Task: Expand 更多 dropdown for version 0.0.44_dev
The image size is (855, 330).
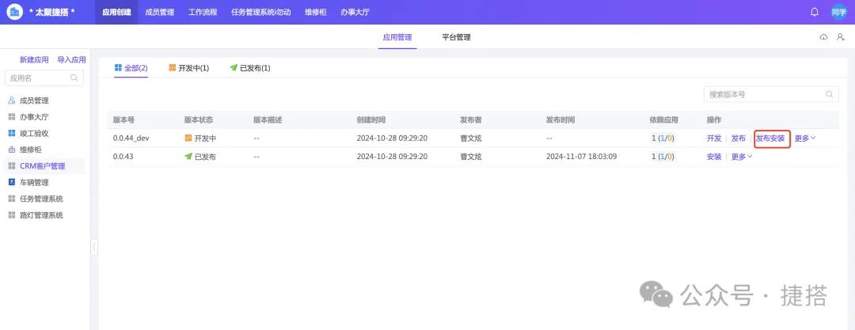Action: pos(804,138)
